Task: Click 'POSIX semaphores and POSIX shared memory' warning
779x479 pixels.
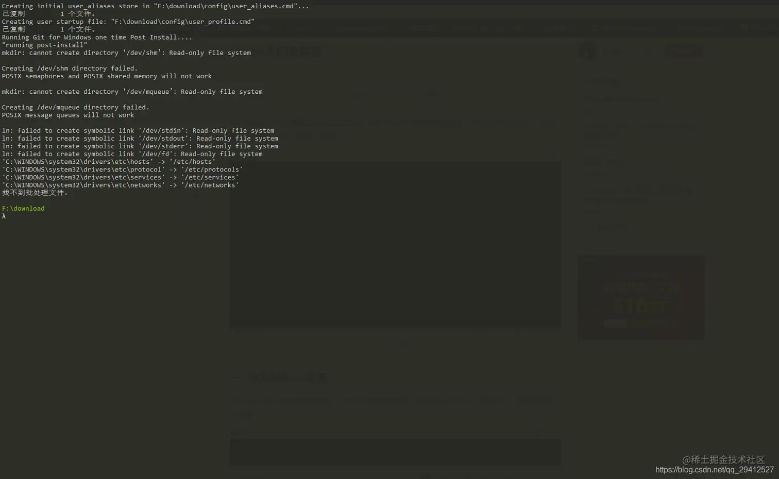Action: [x=107, y=76]
